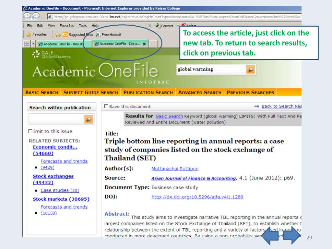This screenshot has width=332, height=249.
Task: Open the Help menu
Action: [x=95, y=25]
